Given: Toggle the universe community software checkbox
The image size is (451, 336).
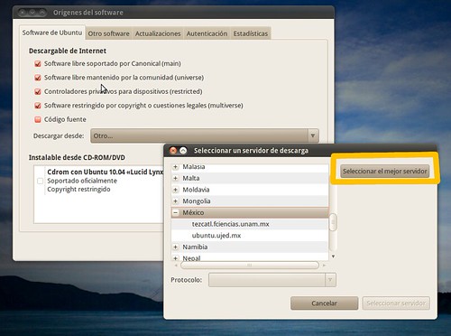Looking at the screenshot, I should (38, 78).
